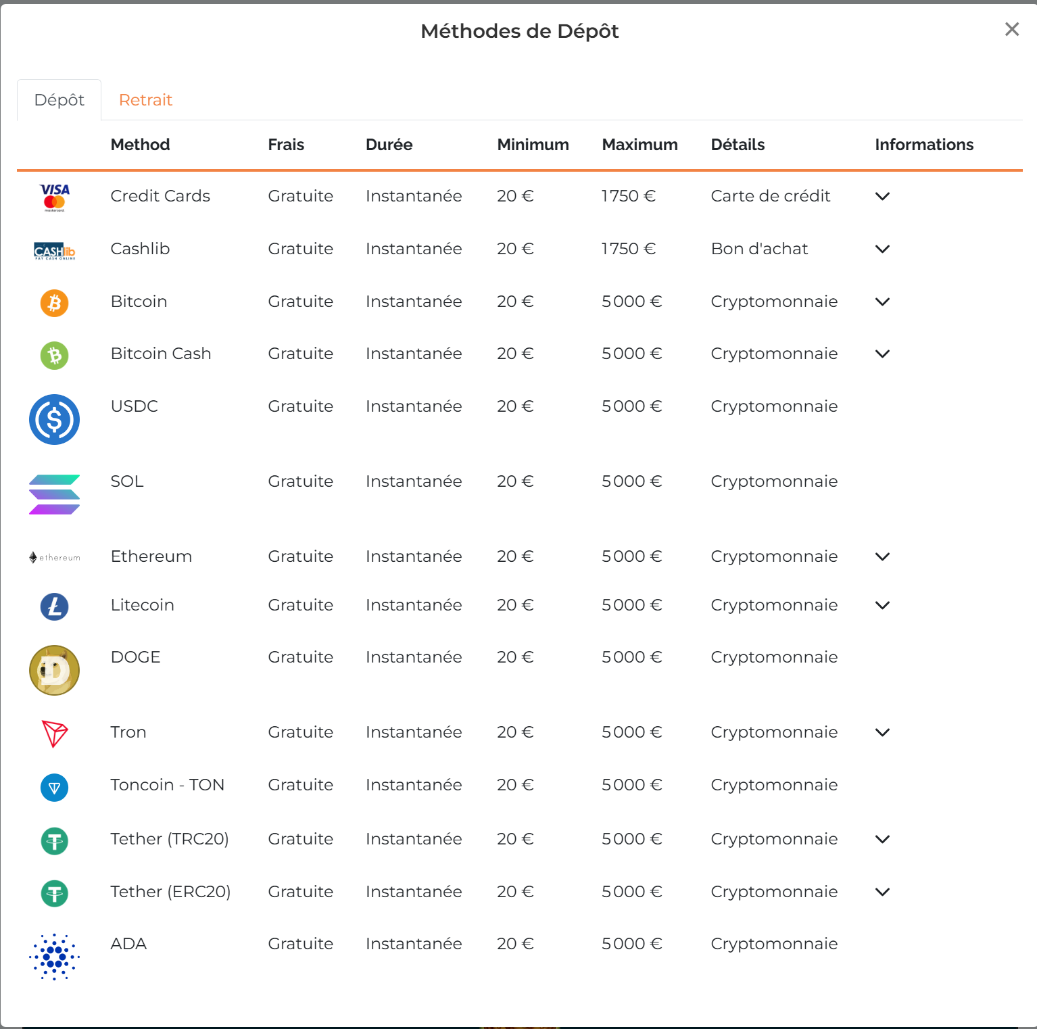This screenshot has height=1029, width=1037.
Task: Select the Tron red icon
Action: point(54,732)
